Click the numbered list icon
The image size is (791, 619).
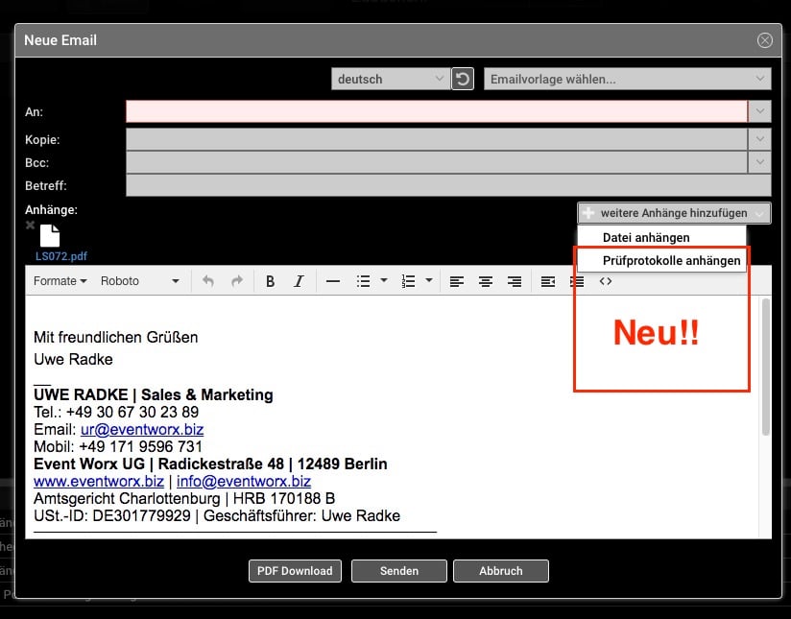point(408,281)
